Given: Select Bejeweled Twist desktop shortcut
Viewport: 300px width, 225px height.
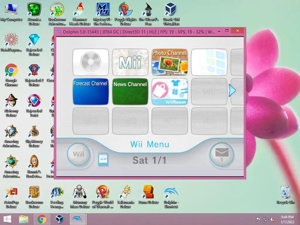Looking at the screenshot, I should coord(34,105).
